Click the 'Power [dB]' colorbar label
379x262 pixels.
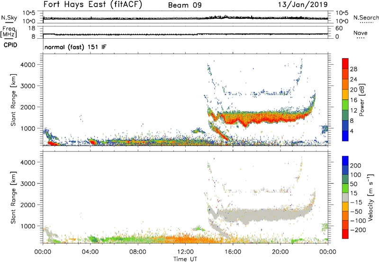point(361,100)
